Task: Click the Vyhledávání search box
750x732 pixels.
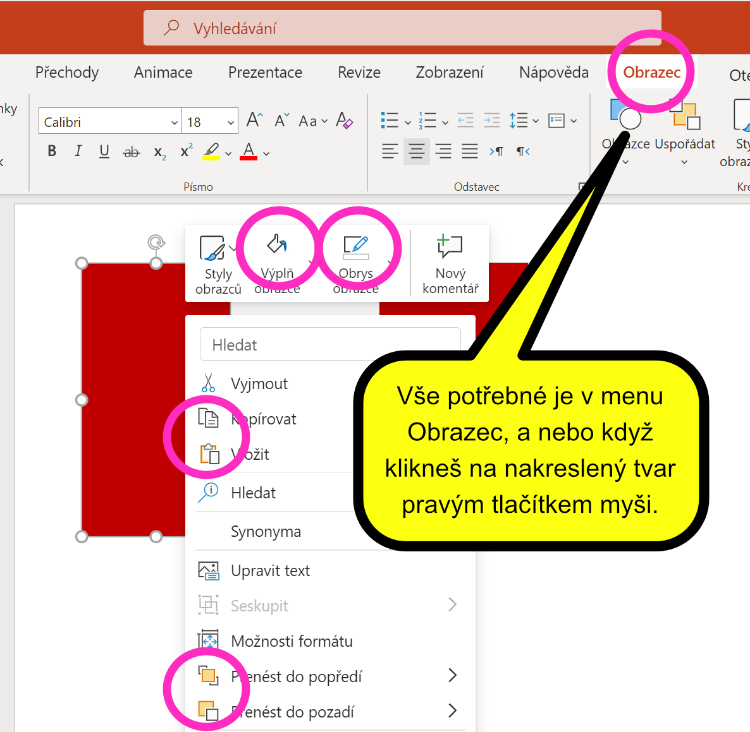Action: point(402,28)
